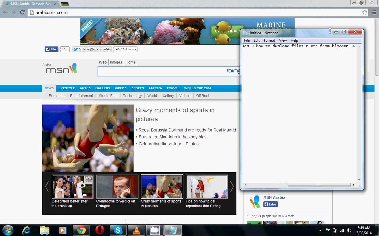This screenshot has width=379, height=236.
Task: Click the Facebook Like button above MSN logo
Action: (51, 49)
